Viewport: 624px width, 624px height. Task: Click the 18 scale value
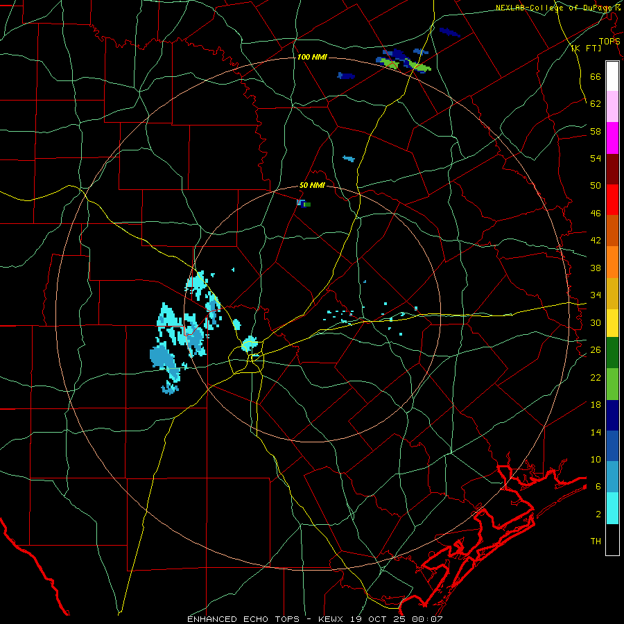point(596,405)
